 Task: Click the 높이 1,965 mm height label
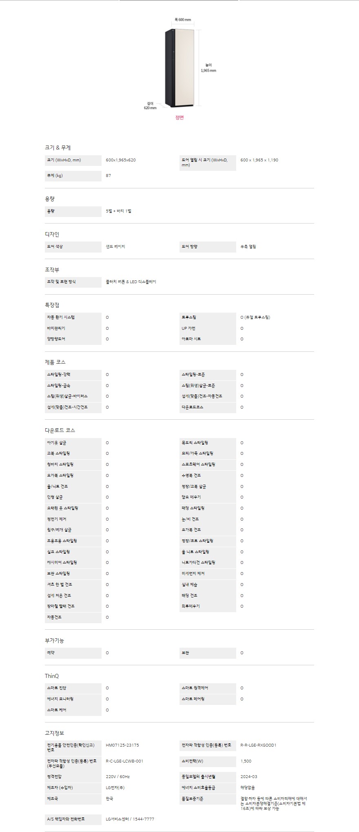[208, 68]
